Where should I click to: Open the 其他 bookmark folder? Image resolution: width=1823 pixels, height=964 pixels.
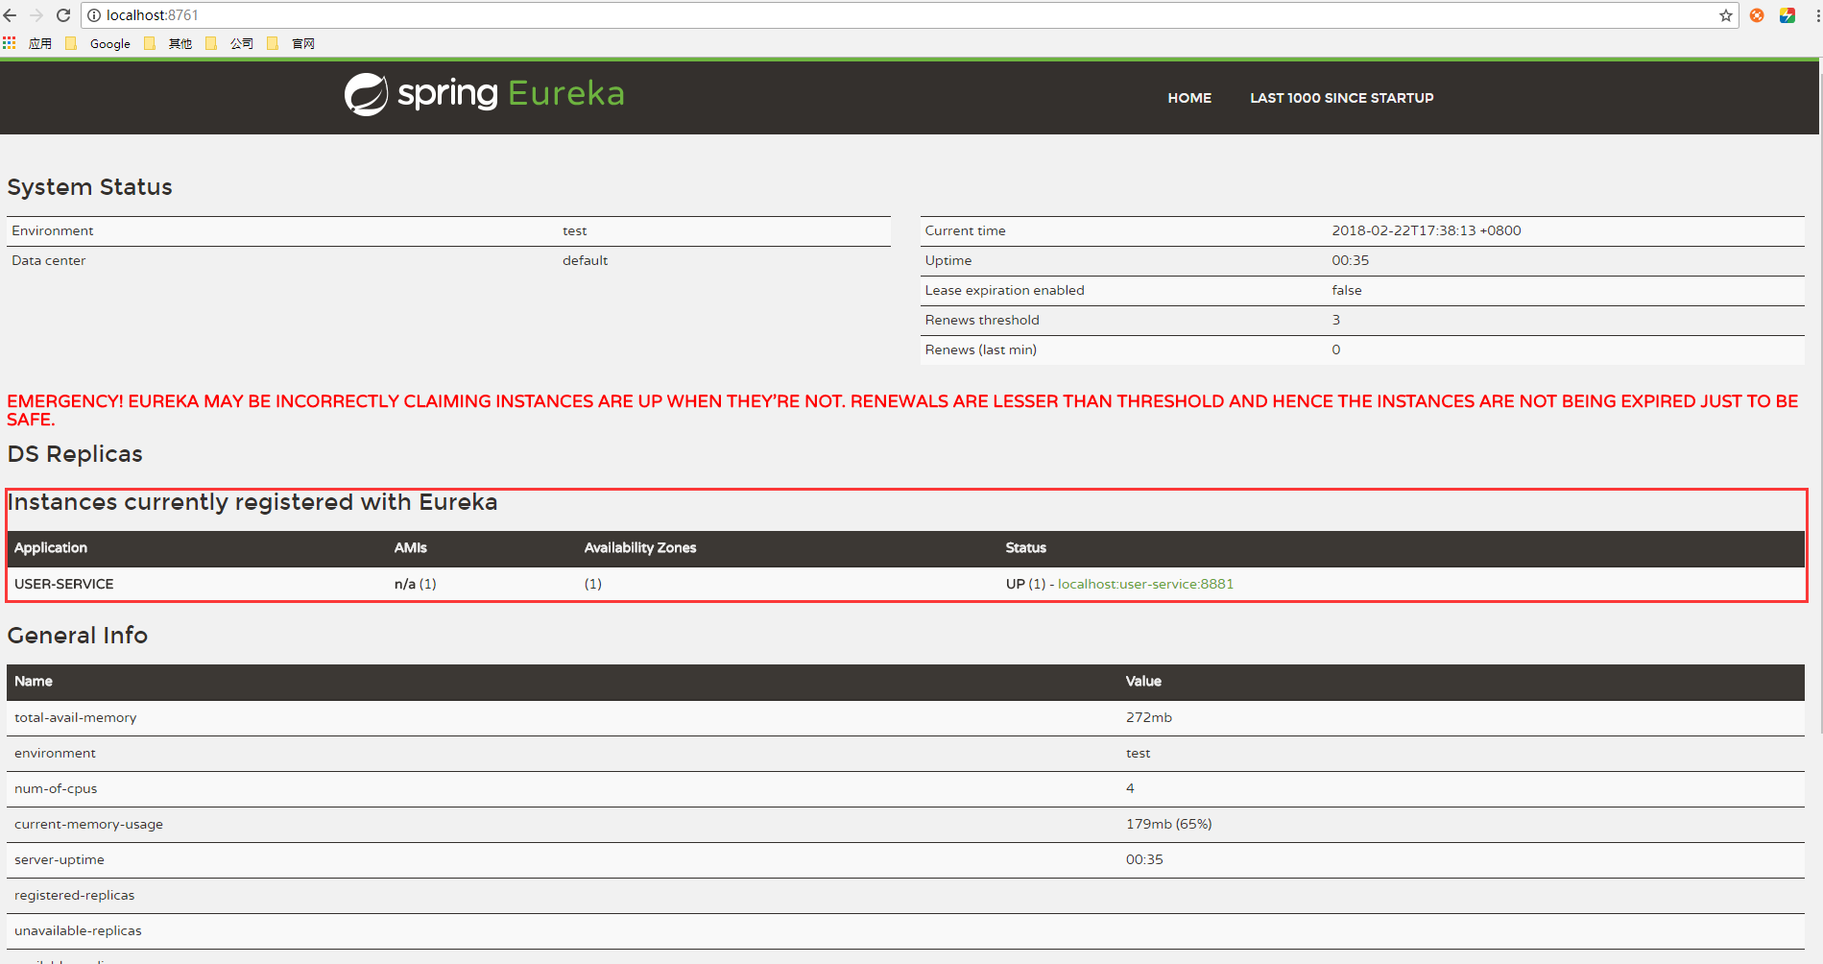coord(169,43)
